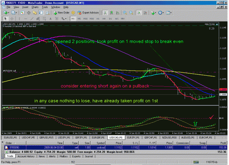Open the Experts terminal tab
This screenshot has height=165, width=229.
pyautogui.click(x=76, y=156)
